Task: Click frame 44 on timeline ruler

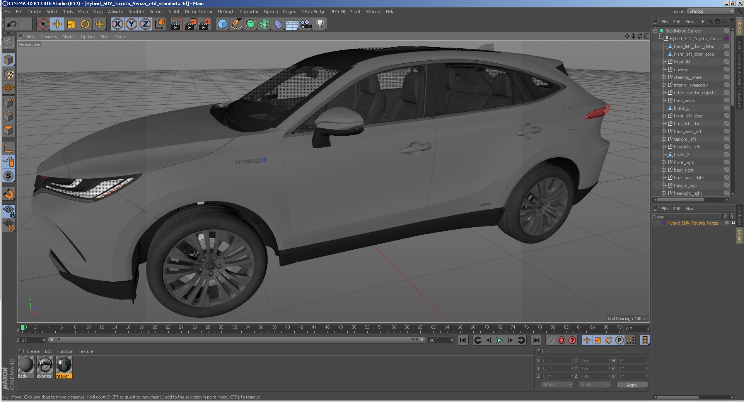Action: pyautogui.click(x=314, y=327)
